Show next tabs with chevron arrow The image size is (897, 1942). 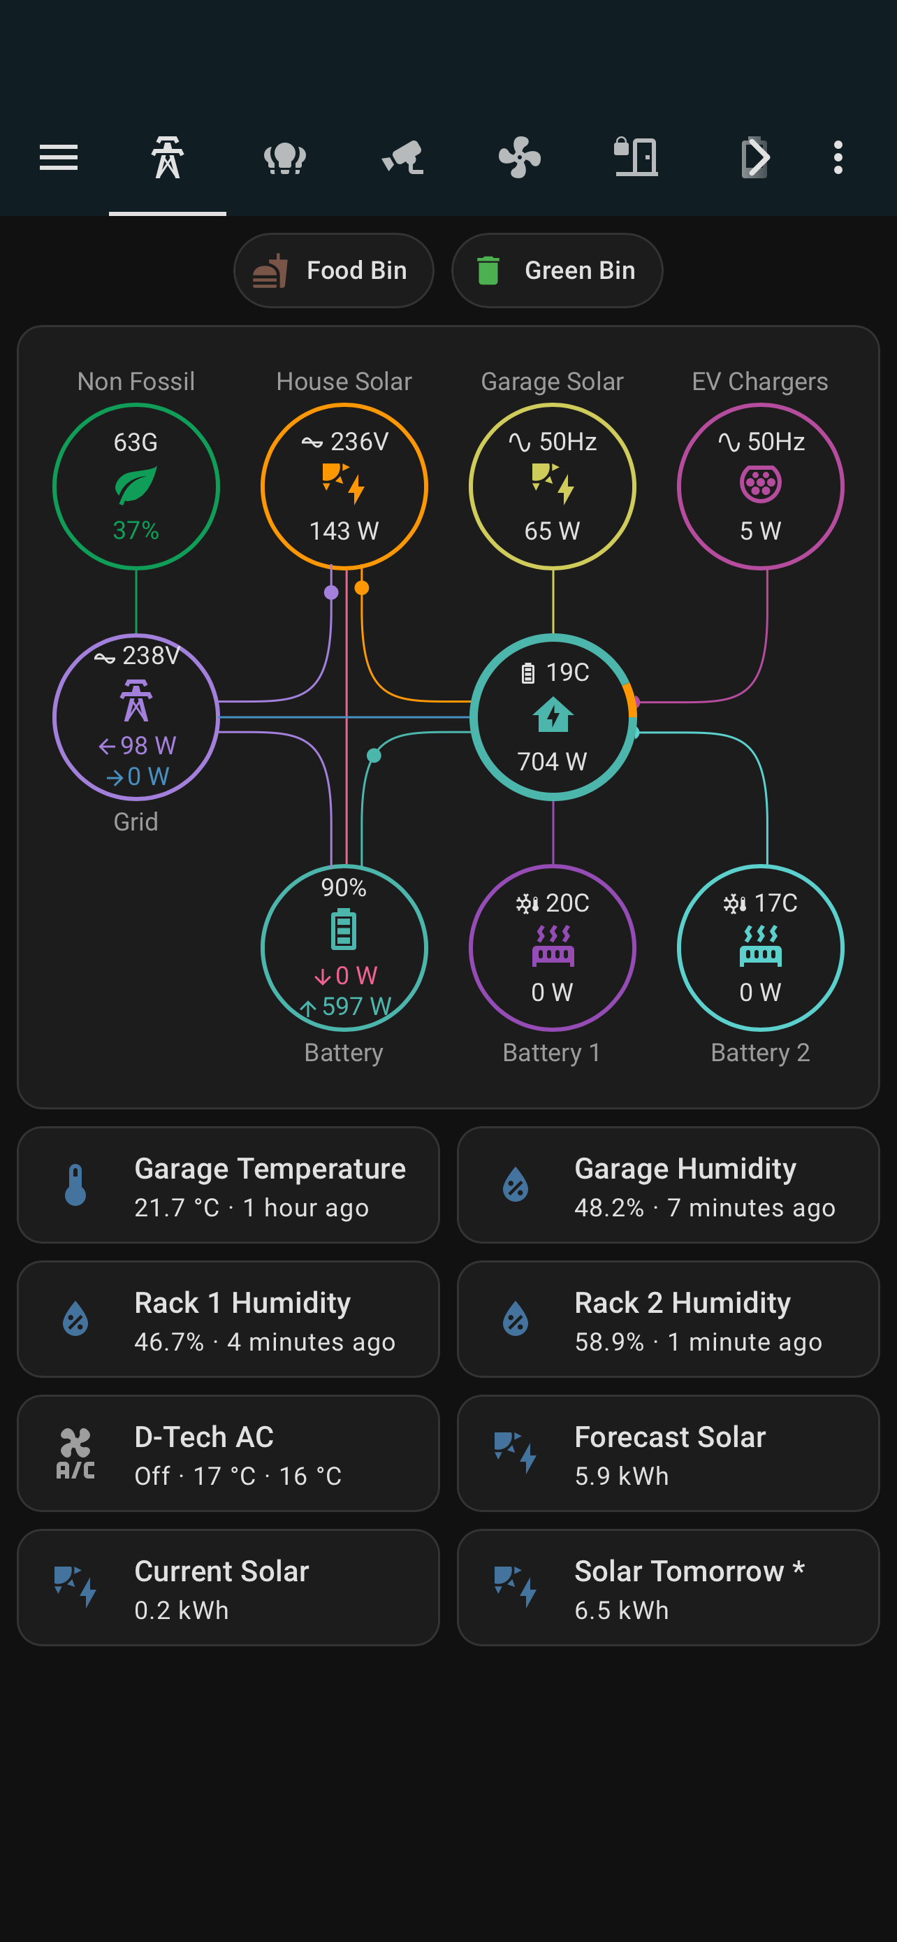pyautogui.click(x=754, y=157)
